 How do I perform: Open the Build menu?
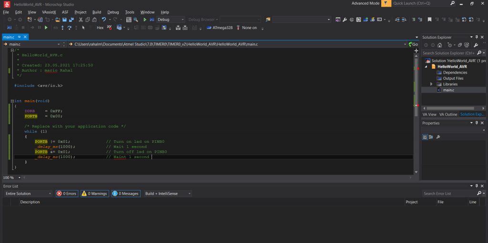pyautogui.click(x=97, y=12)
